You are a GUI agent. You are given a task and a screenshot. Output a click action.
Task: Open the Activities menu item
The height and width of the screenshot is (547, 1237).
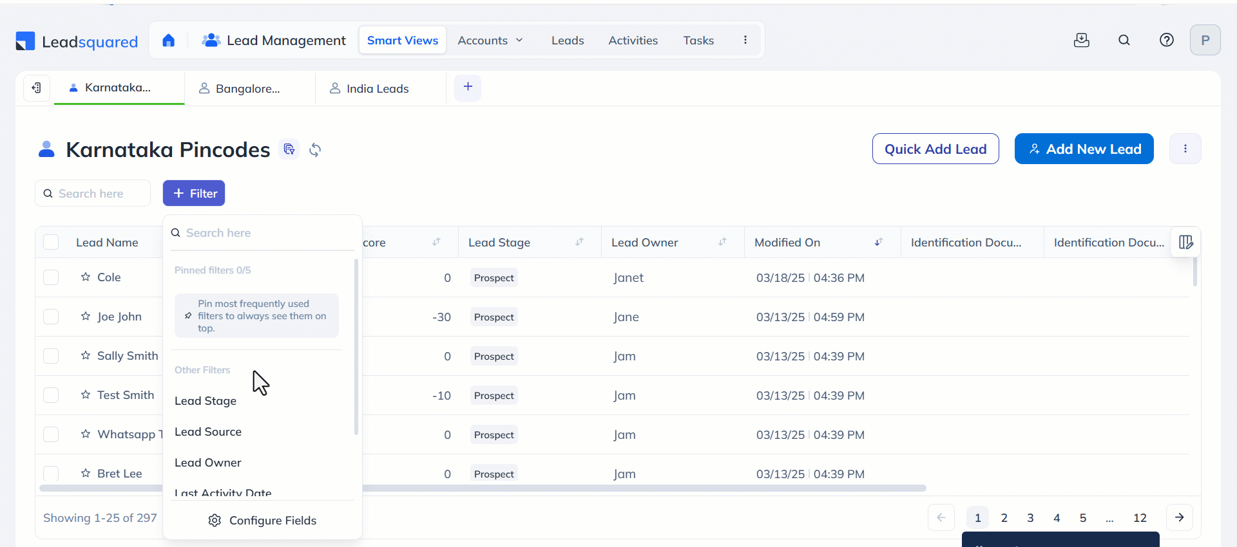click(633, 41)
